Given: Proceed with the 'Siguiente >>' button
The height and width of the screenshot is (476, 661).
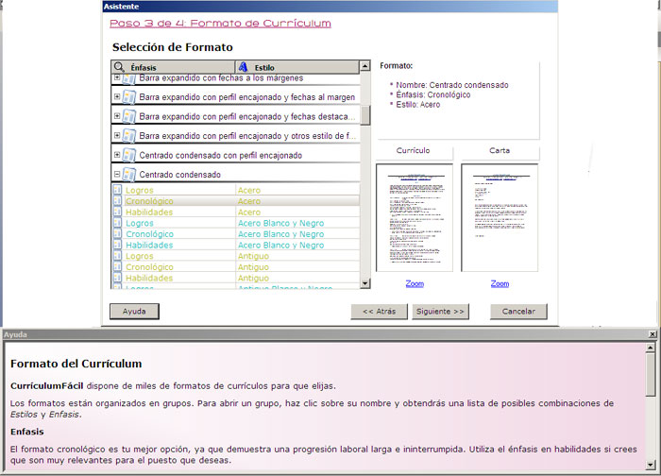Looking at the screenshot, I should 440,312.
